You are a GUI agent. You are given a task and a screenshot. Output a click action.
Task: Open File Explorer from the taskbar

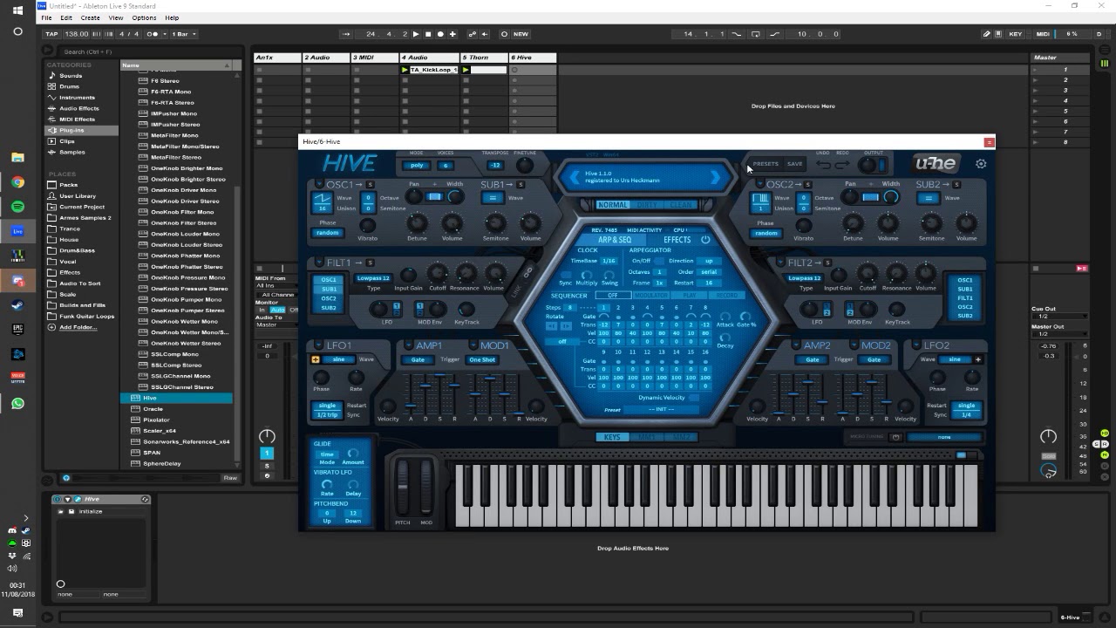[17, 158]
